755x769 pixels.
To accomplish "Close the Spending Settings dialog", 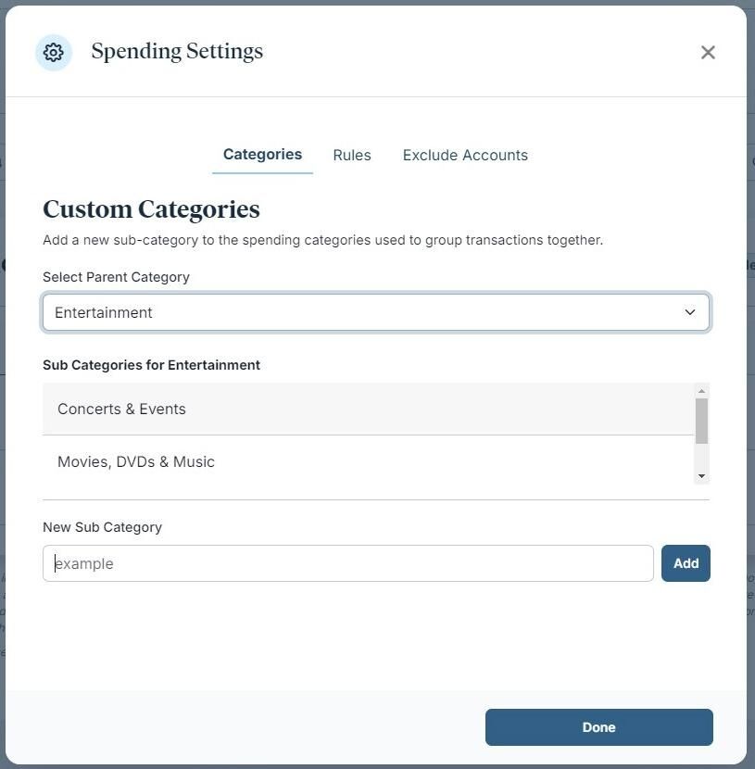I will tap(708, 53).
